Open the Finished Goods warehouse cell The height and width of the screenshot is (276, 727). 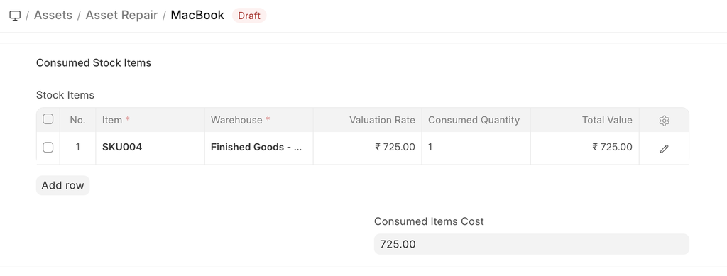point(258,148)
